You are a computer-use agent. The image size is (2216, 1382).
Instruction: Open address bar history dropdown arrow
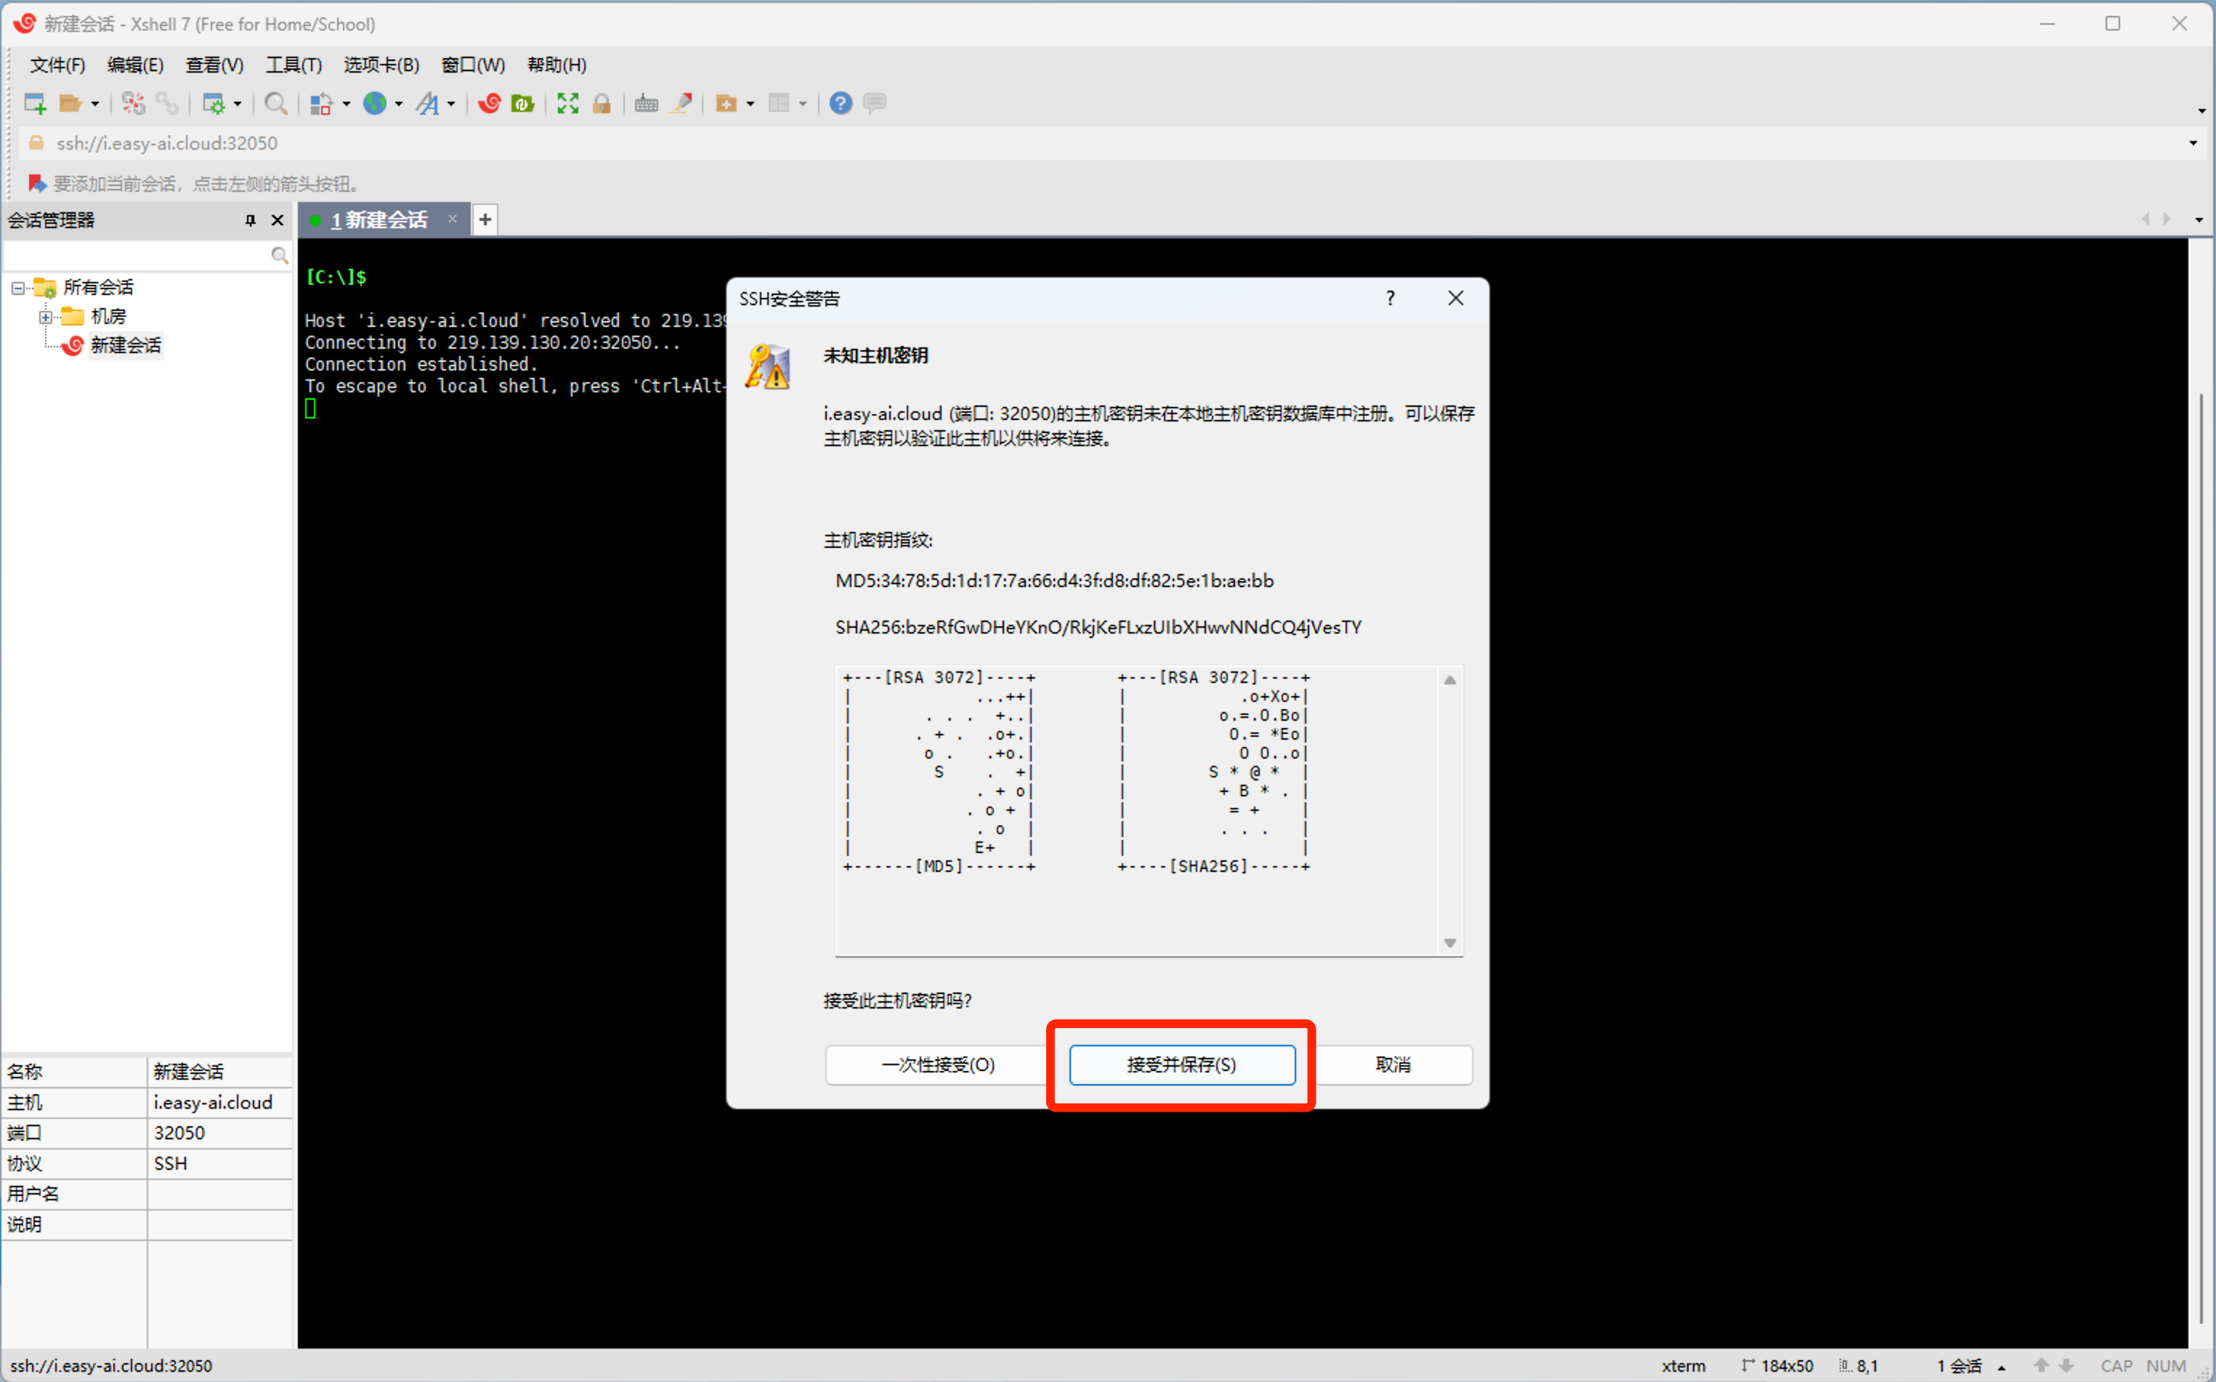point(2193,143)
